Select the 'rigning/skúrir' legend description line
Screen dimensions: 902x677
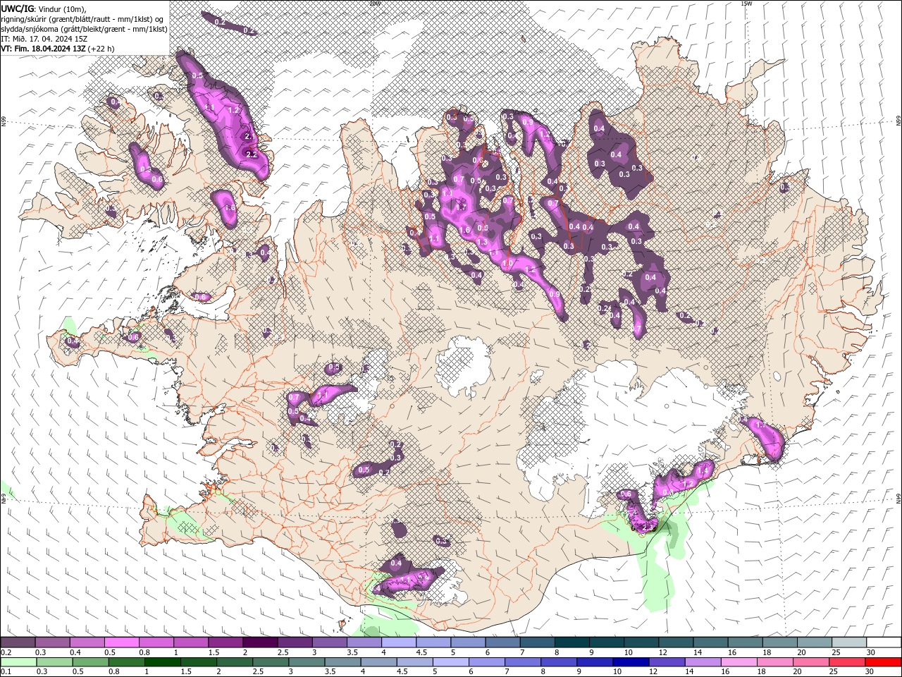[83, 19]
